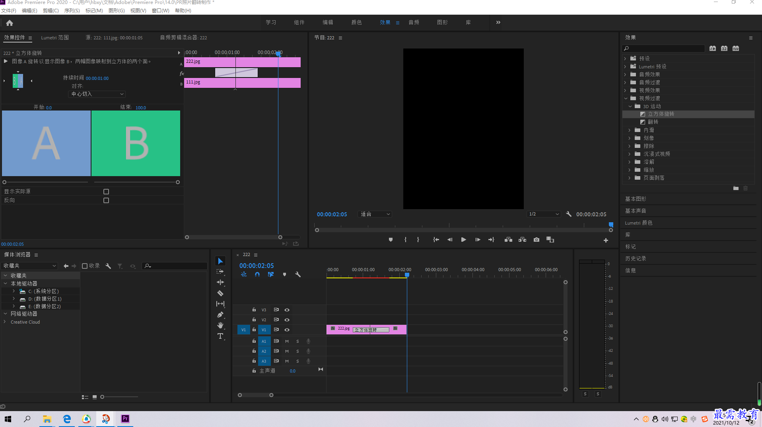
Task: Select the Slip tool
Action: click(220, 304)
